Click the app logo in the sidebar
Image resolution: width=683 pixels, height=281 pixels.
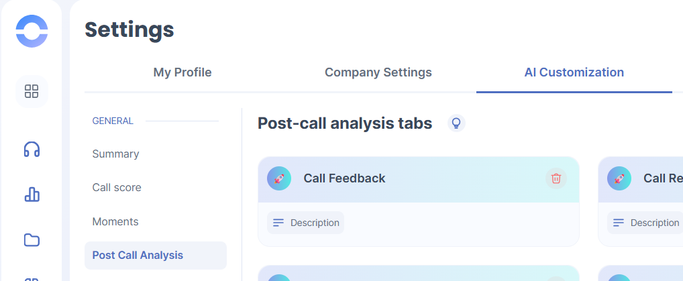click(x=32, y=31)
